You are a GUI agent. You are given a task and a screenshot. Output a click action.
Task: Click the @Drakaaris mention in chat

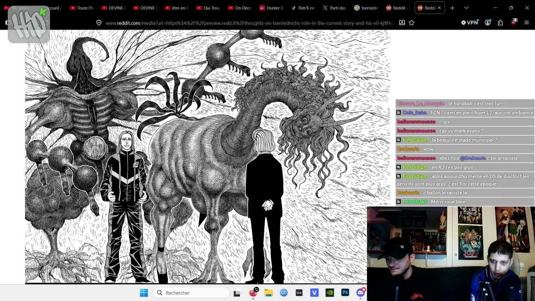click(x=473, y=158)
